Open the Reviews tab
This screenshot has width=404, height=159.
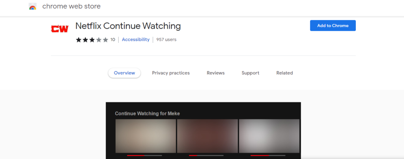click(216, 73)
